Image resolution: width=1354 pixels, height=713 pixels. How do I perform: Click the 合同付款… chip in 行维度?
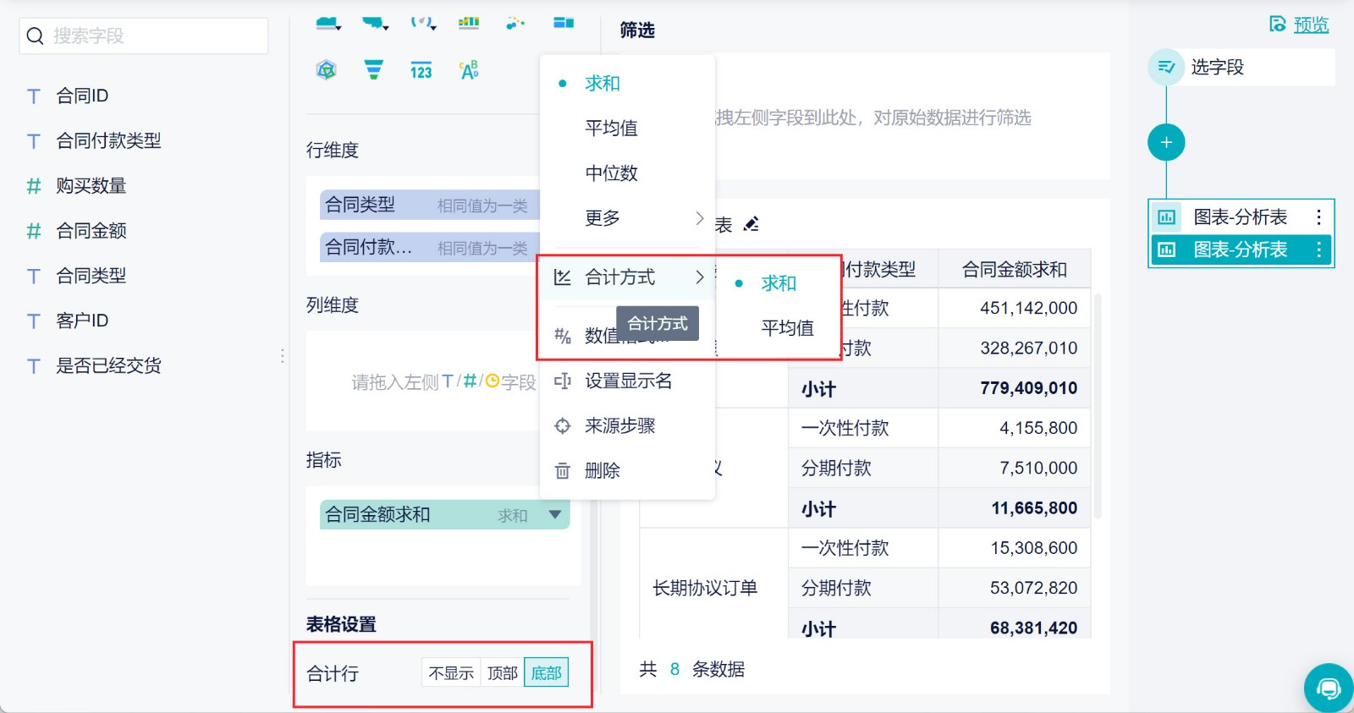point(430,247)
